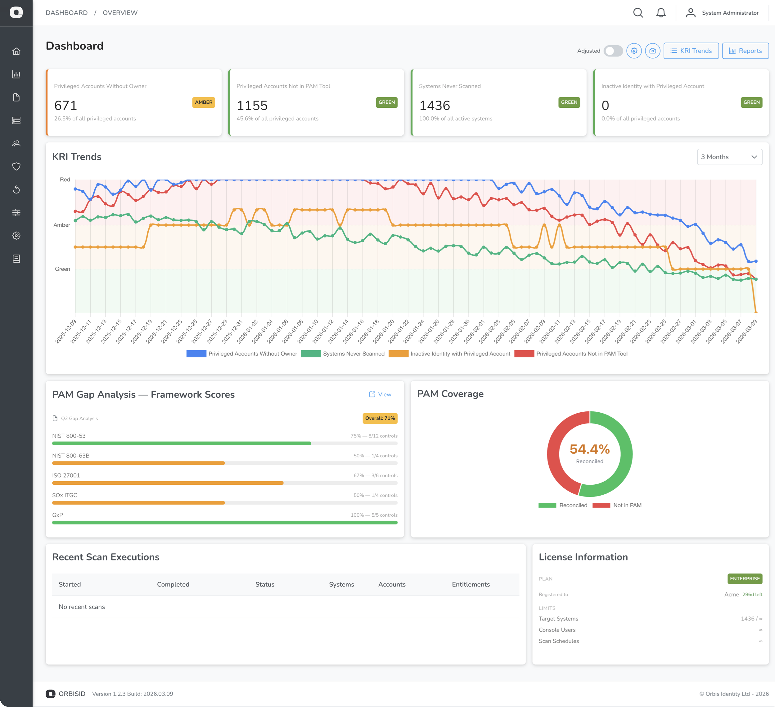Open dashboard gear settings button
This screenshot has height=707, width=775.
634,51
